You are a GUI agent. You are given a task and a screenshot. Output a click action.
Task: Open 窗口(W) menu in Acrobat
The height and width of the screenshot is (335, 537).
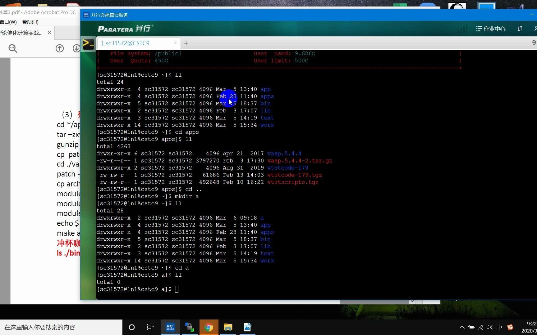point(8,22)
